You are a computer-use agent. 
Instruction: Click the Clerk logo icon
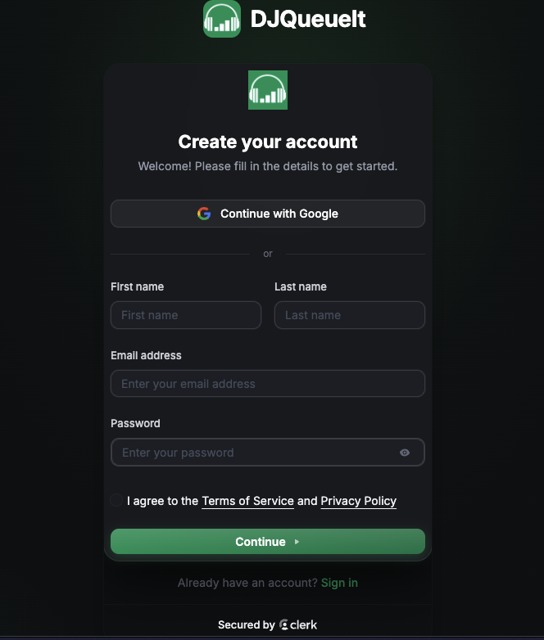point(284,625)
